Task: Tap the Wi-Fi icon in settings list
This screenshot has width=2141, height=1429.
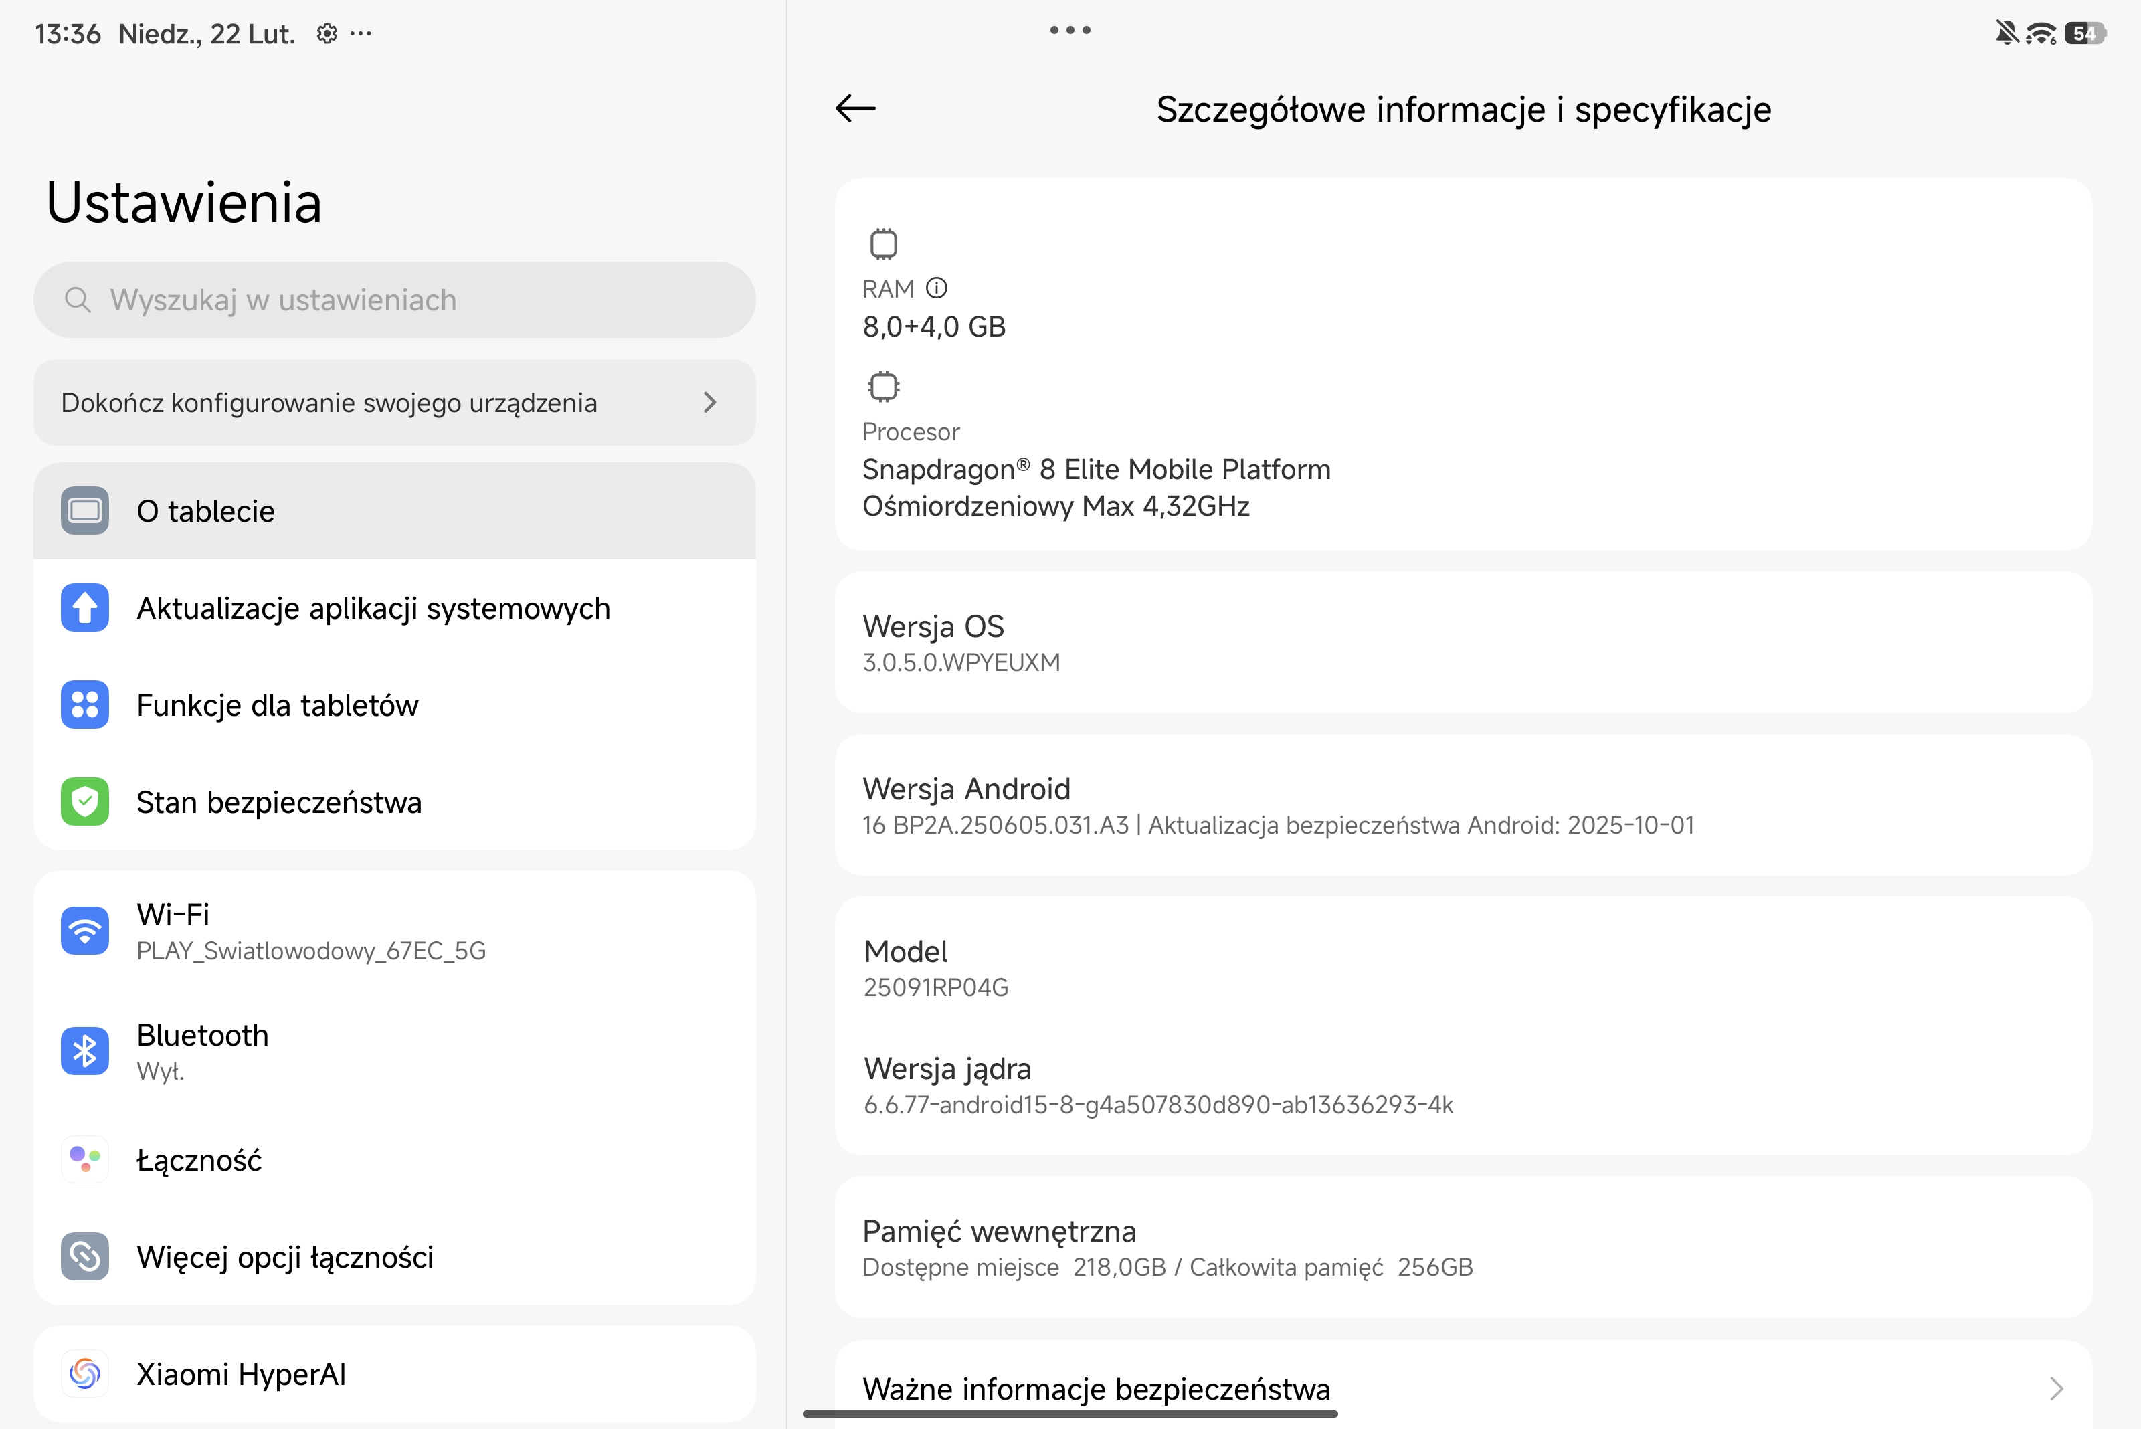Action: [85, 931]
